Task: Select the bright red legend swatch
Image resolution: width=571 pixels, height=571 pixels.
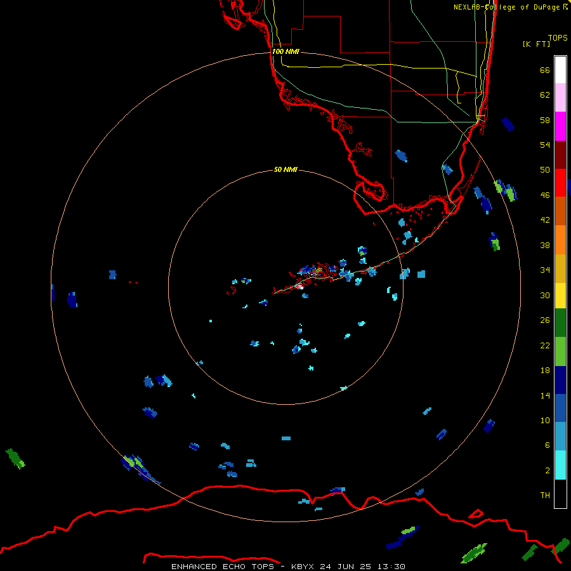Action: point(560,183)
